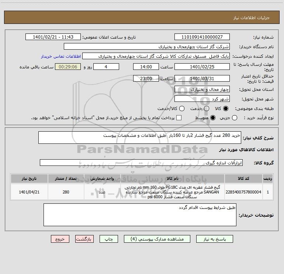Viewport: 284px width, 274px height.
Task: Click the شماره نیاز label
Action: pos(263,37)
